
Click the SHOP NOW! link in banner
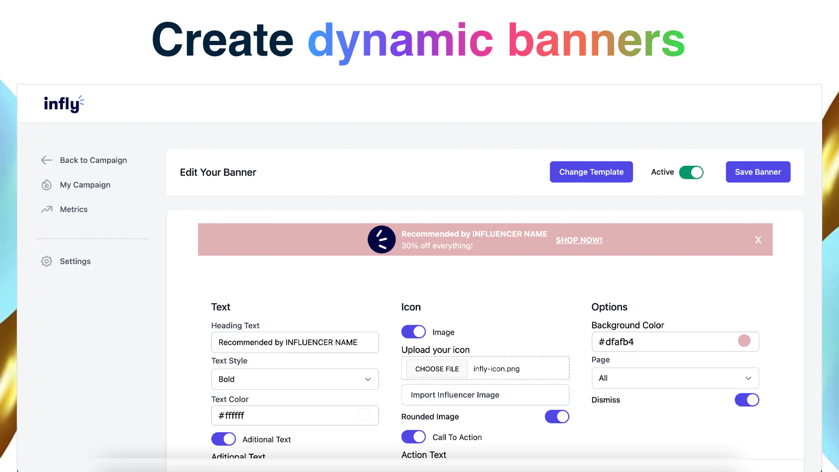coord(579,240)
